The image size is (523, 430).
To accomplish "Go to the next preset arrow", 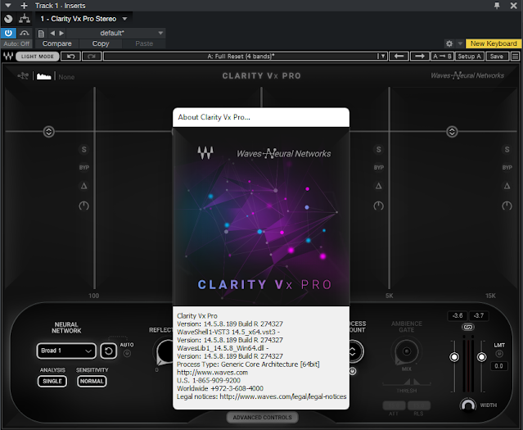I will point(61,33).
